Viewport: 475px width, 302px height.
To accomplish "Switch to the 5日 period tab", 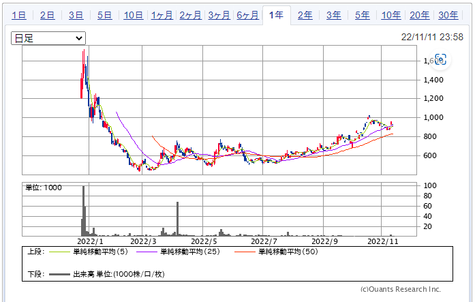I will coord(104,15).
